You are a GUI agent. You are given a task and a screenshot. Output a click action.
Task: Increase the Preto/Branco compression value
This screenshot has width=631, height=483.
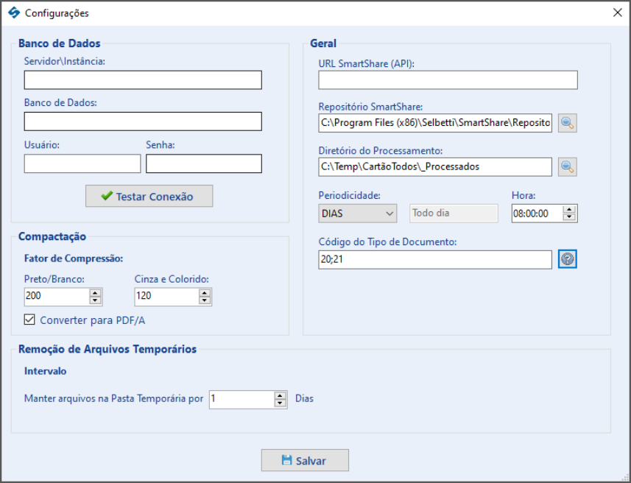pos(96,292)
